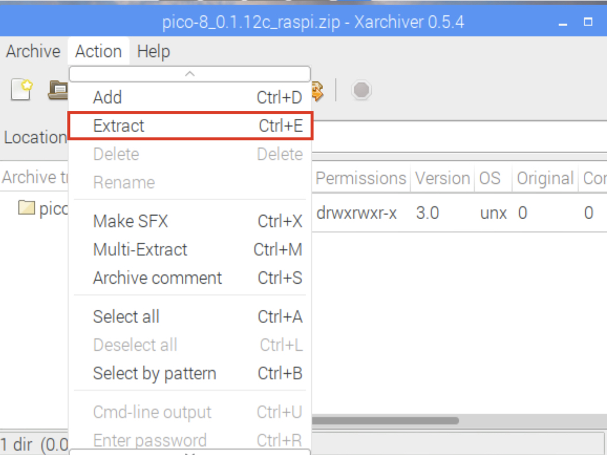Select Multi-Extract menu entry

[190, 249]
